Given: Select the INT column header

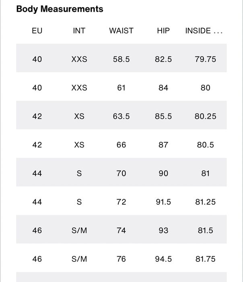Looking at the screenshot, I should click(79, 31).
